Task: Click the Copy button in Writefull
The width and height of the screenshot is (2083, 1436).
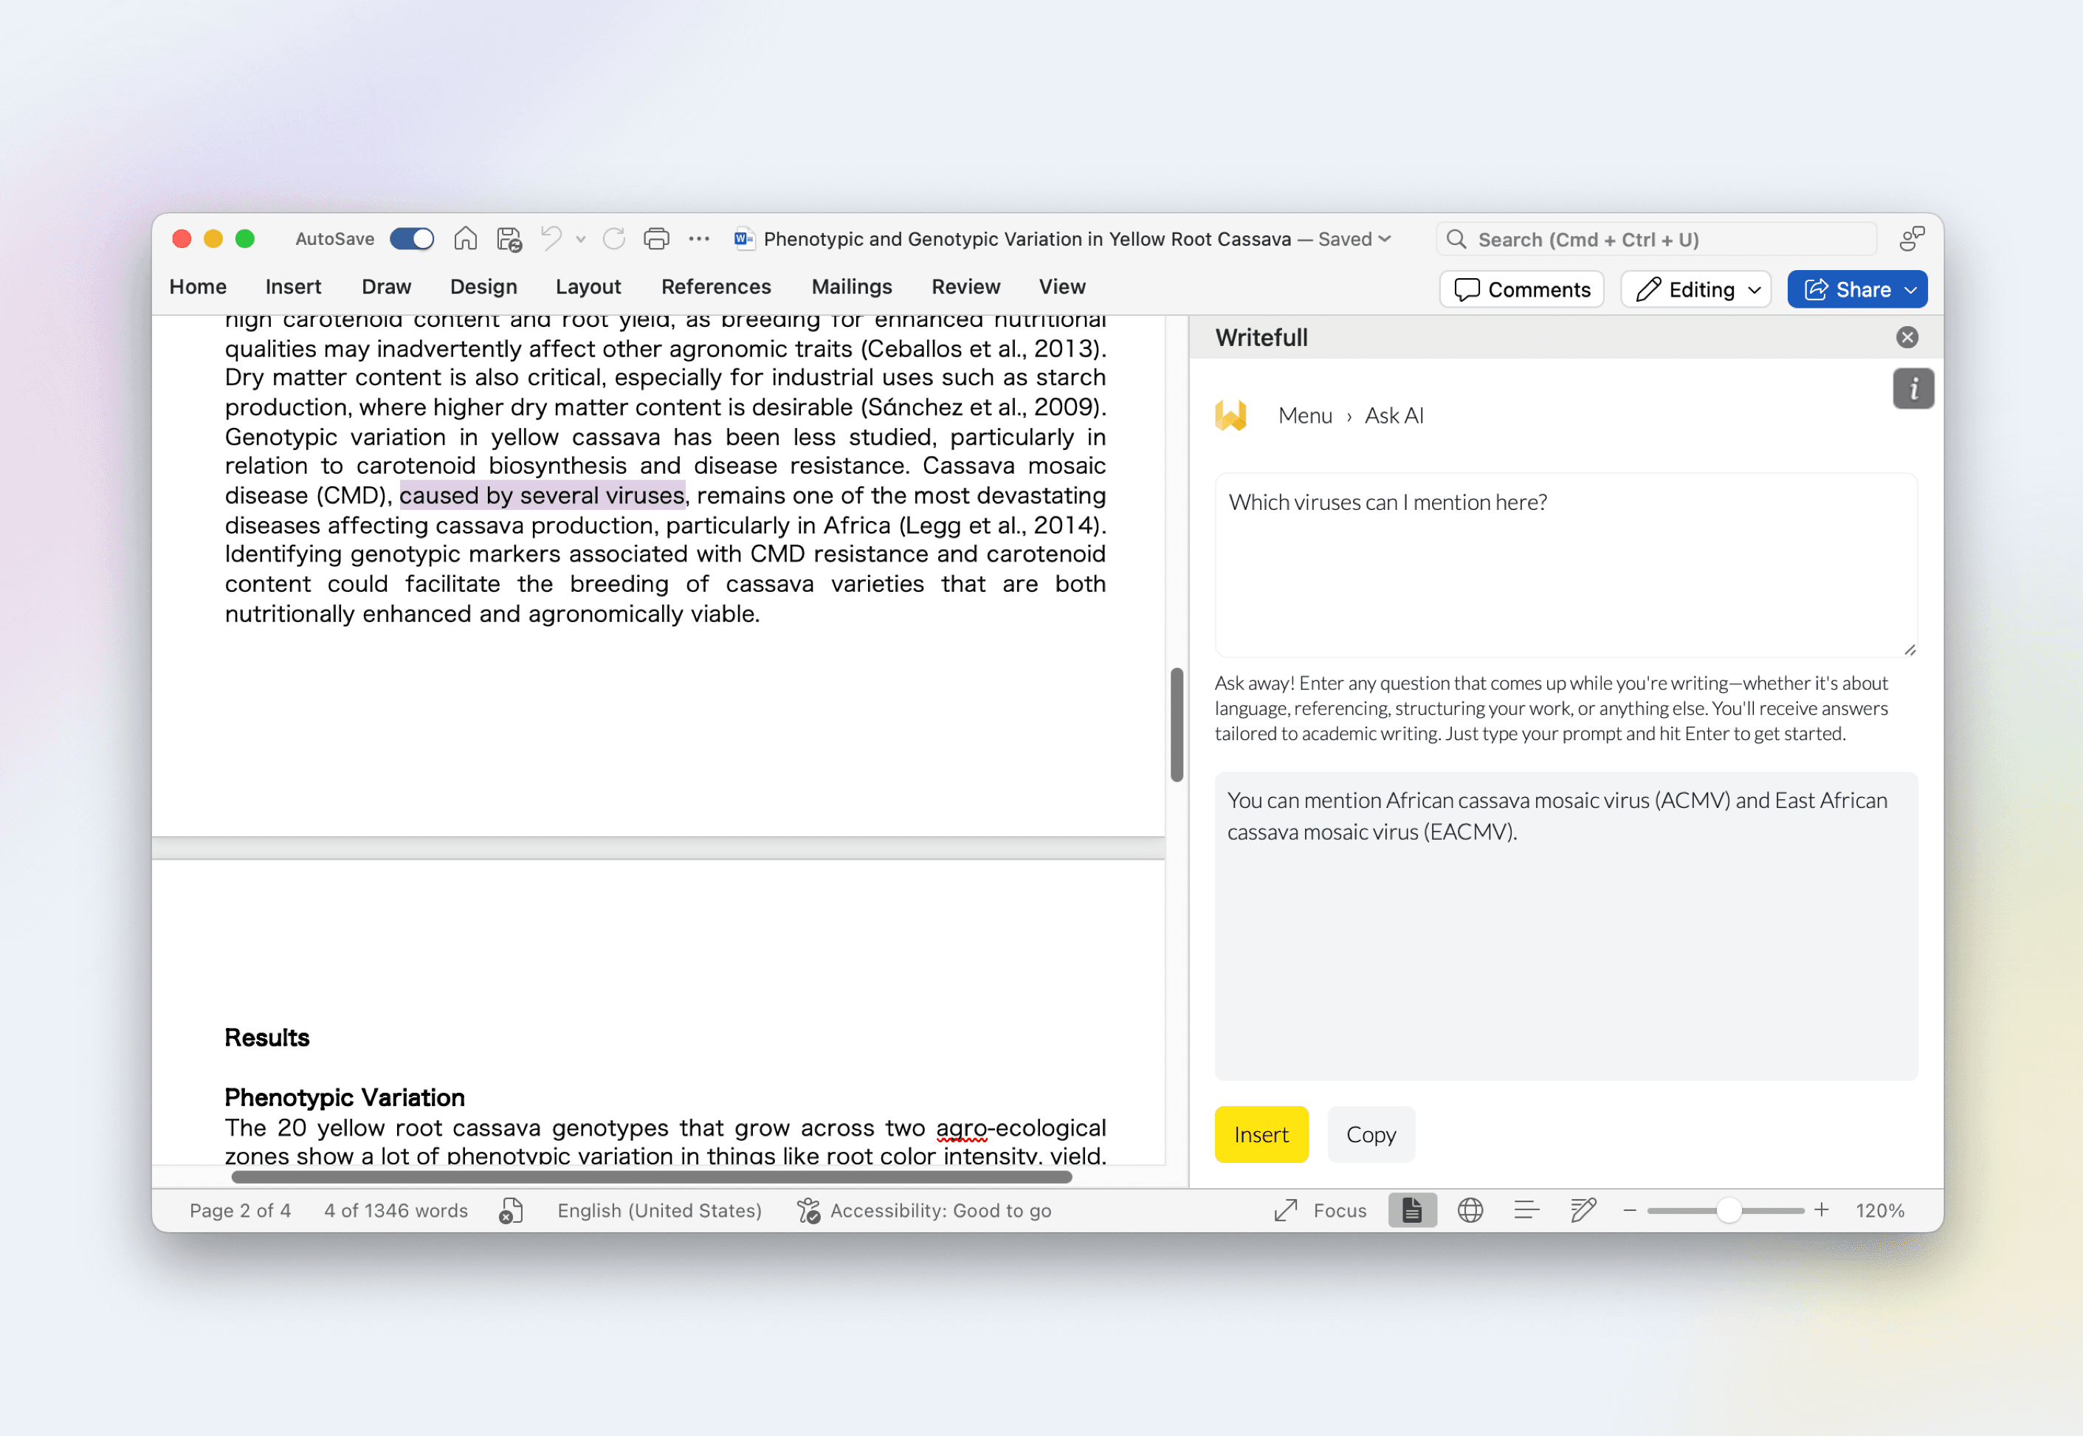Action: [1369, 1135]
